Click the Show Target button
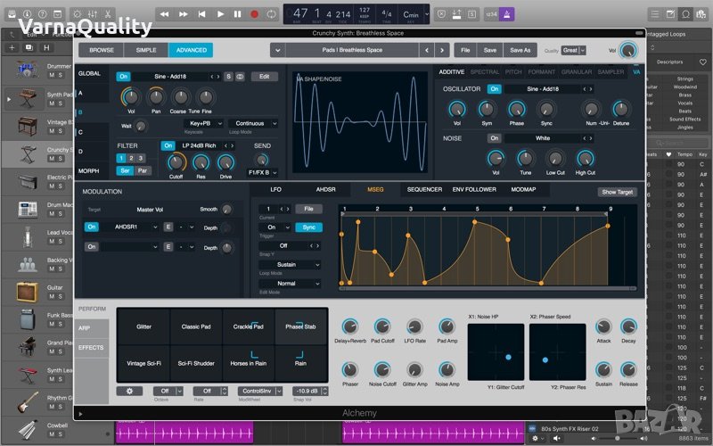Image resolution: width=713 pixels, height=446 pixels. [617, 192]
